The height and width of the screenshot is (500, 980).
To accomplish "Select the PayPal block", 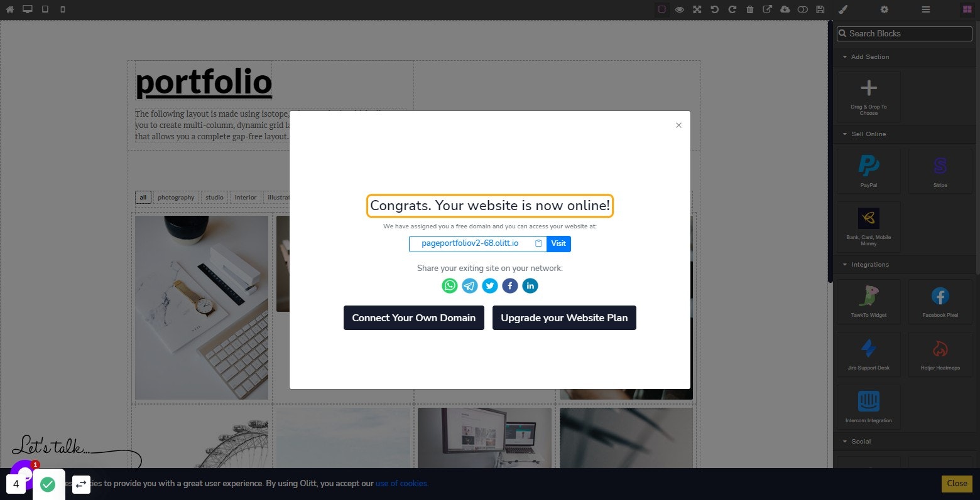I will [x=869, y=171].
